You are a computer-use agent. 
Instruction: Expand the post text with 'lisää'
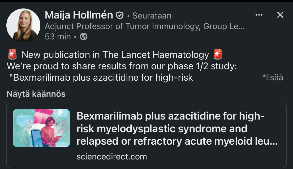[273, 77]
